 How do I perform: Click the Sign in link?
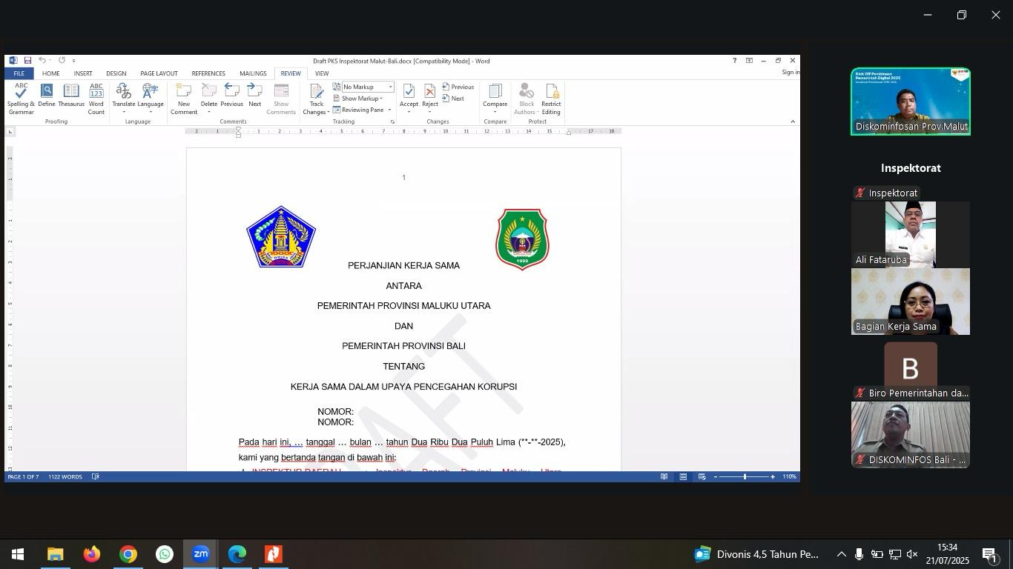click(791, 73)
